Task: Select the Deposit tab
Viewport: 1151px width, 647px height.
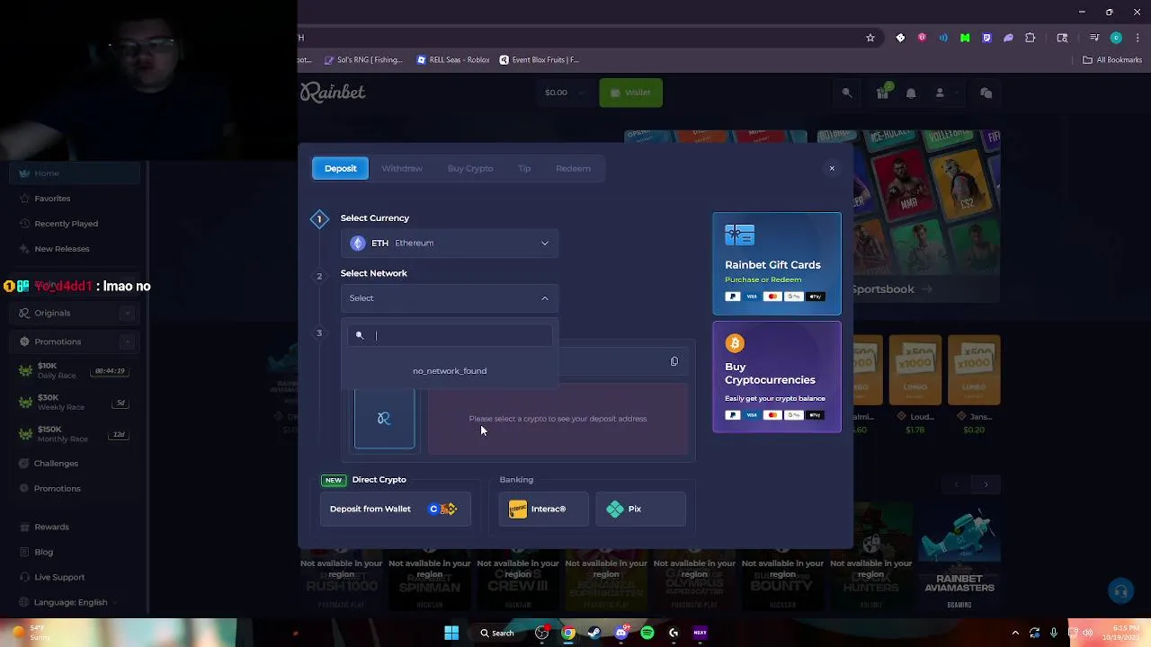Action: [x=340, y=168]
